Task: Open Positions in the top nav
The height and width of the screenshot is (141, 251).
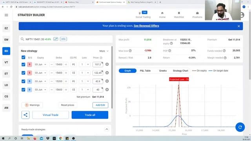Action: point(197,15)
